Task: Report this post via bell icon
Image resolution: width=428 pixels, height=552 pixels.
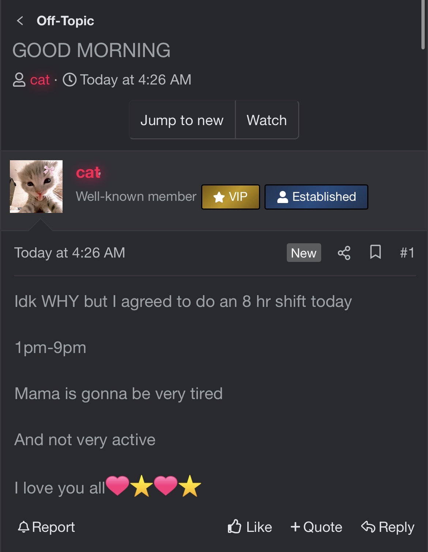Action: pyautogui.click(x=46, y=527)
